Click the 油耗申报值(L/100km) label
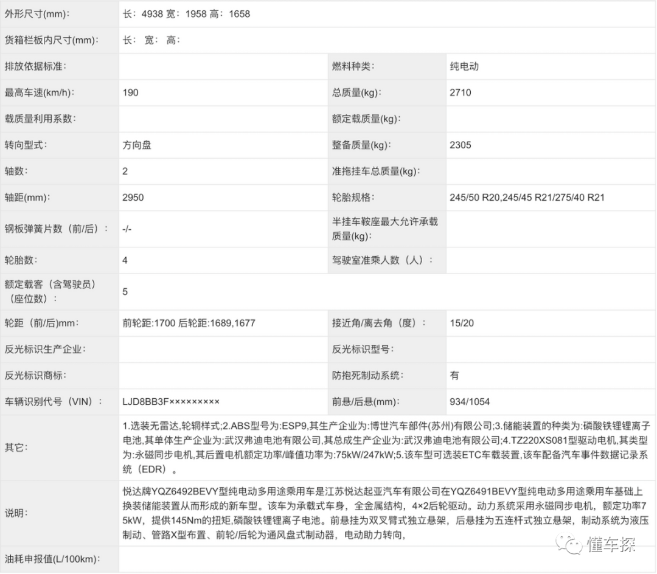 tap(52, 559)
